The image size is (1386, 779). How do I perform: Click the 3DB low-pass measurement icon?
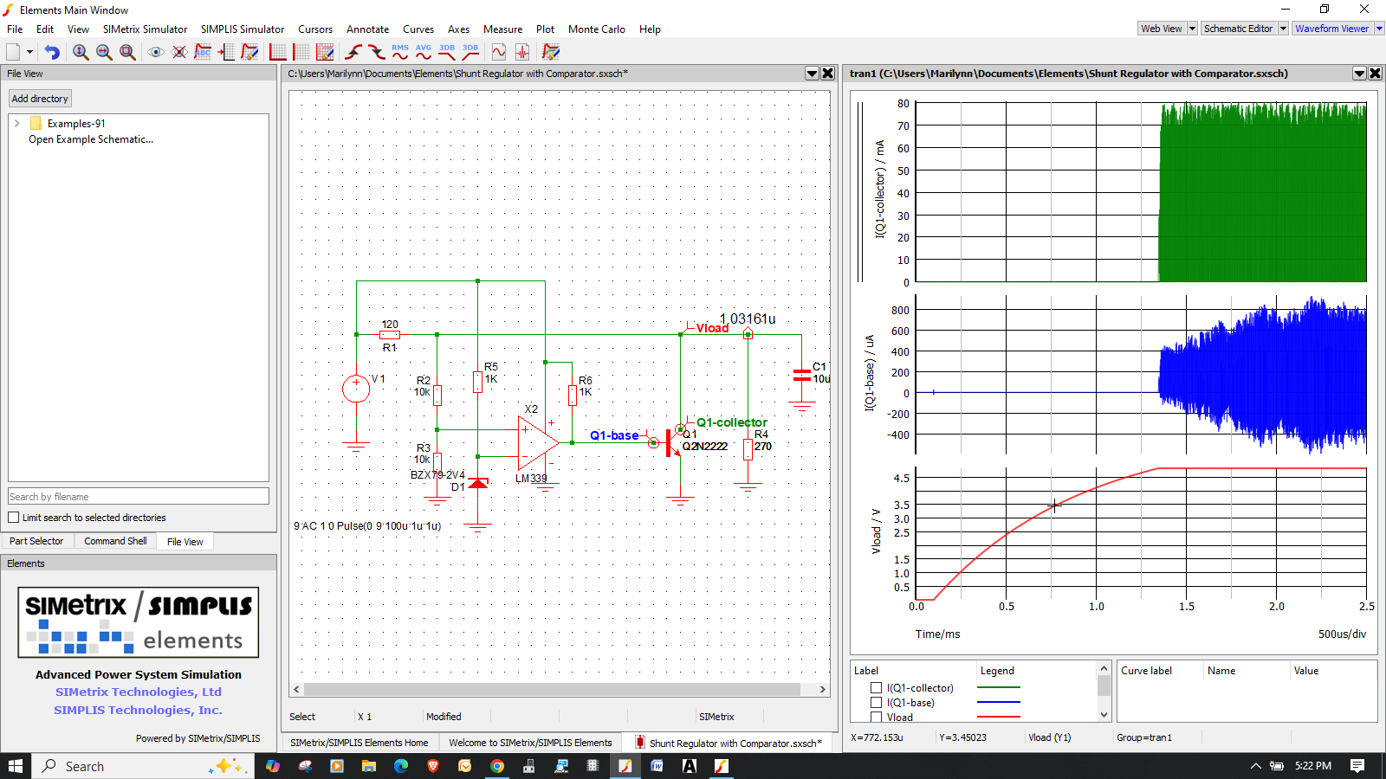coord(447,52)
